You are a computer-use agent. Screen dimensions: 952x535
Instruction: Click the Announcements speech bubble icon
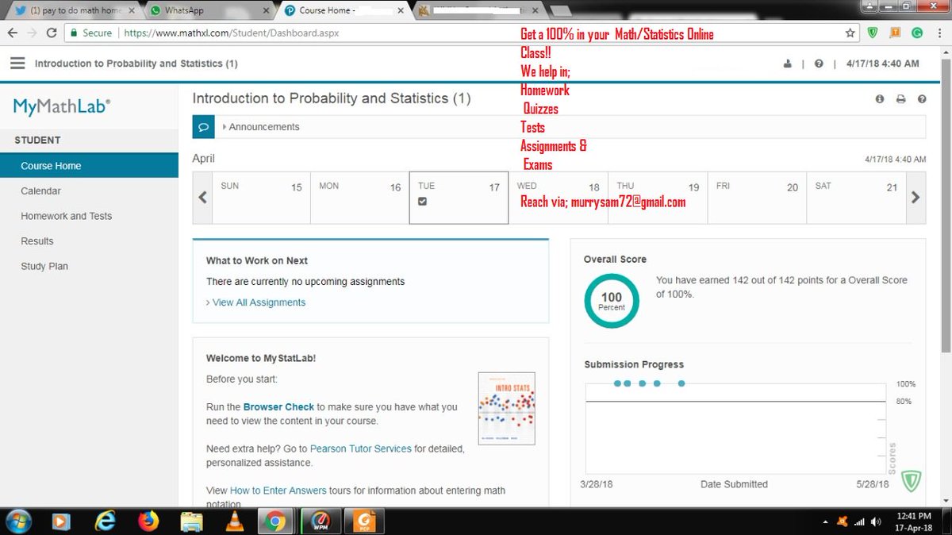203,127
